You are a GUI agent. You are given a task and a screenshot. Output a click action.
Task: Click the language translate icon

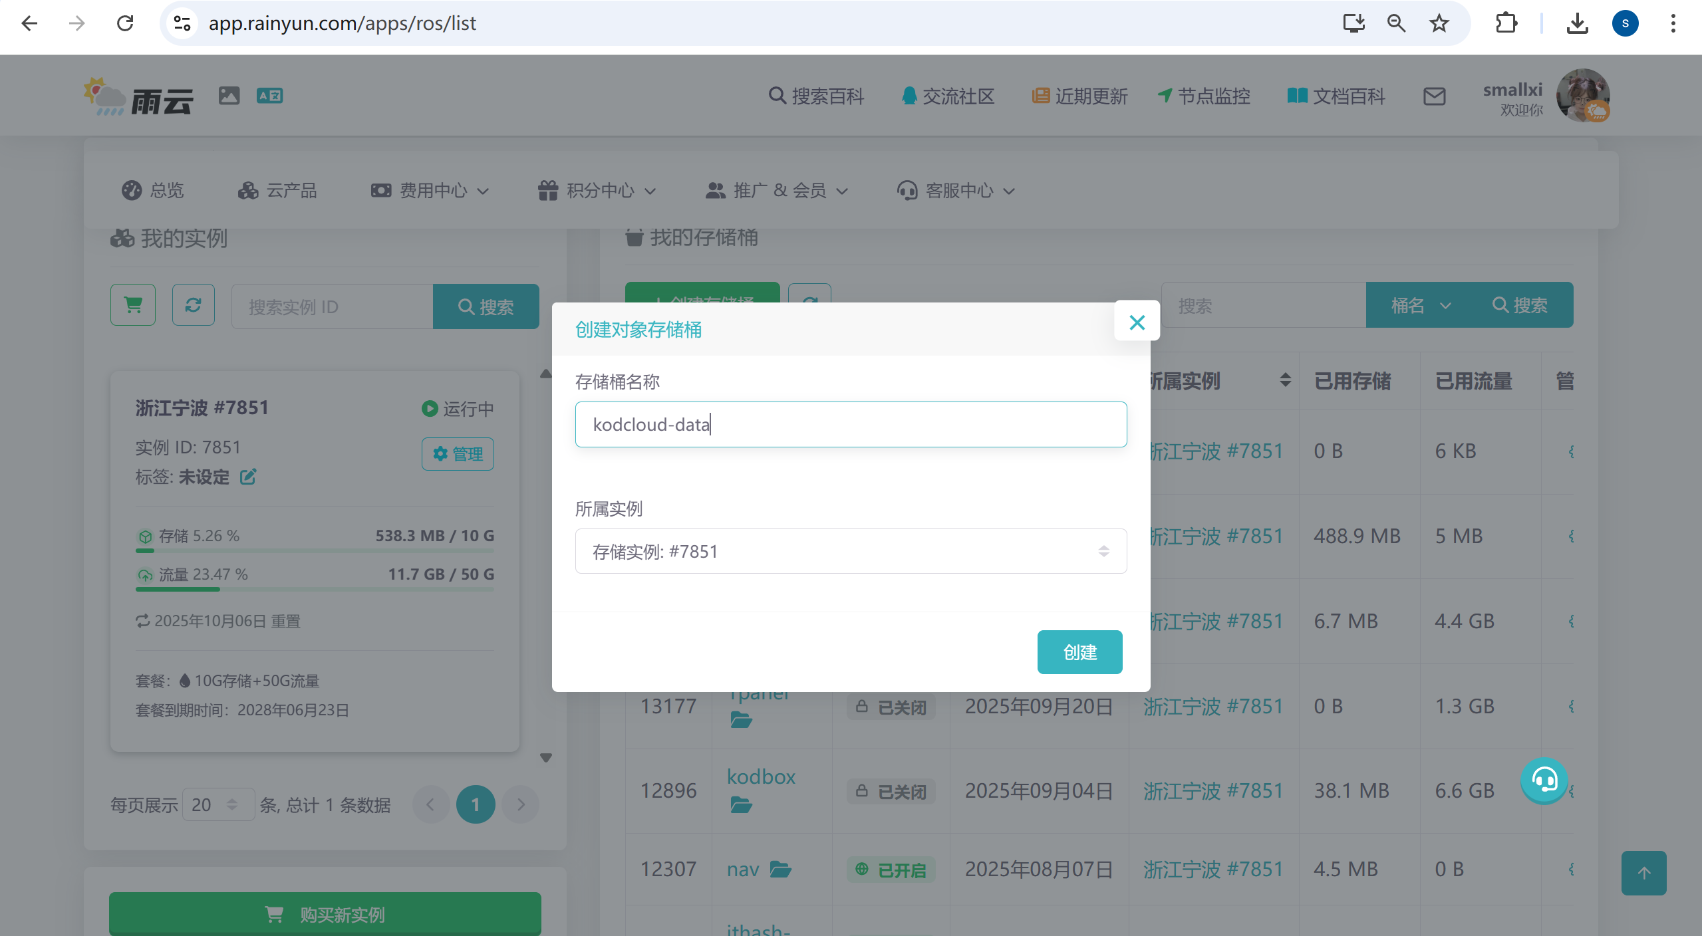tap(269, 96)
